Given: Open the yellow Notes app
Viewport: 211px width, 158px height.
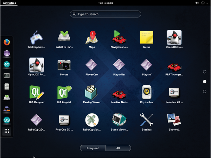Looking at the screenshot, I should 147,39.
